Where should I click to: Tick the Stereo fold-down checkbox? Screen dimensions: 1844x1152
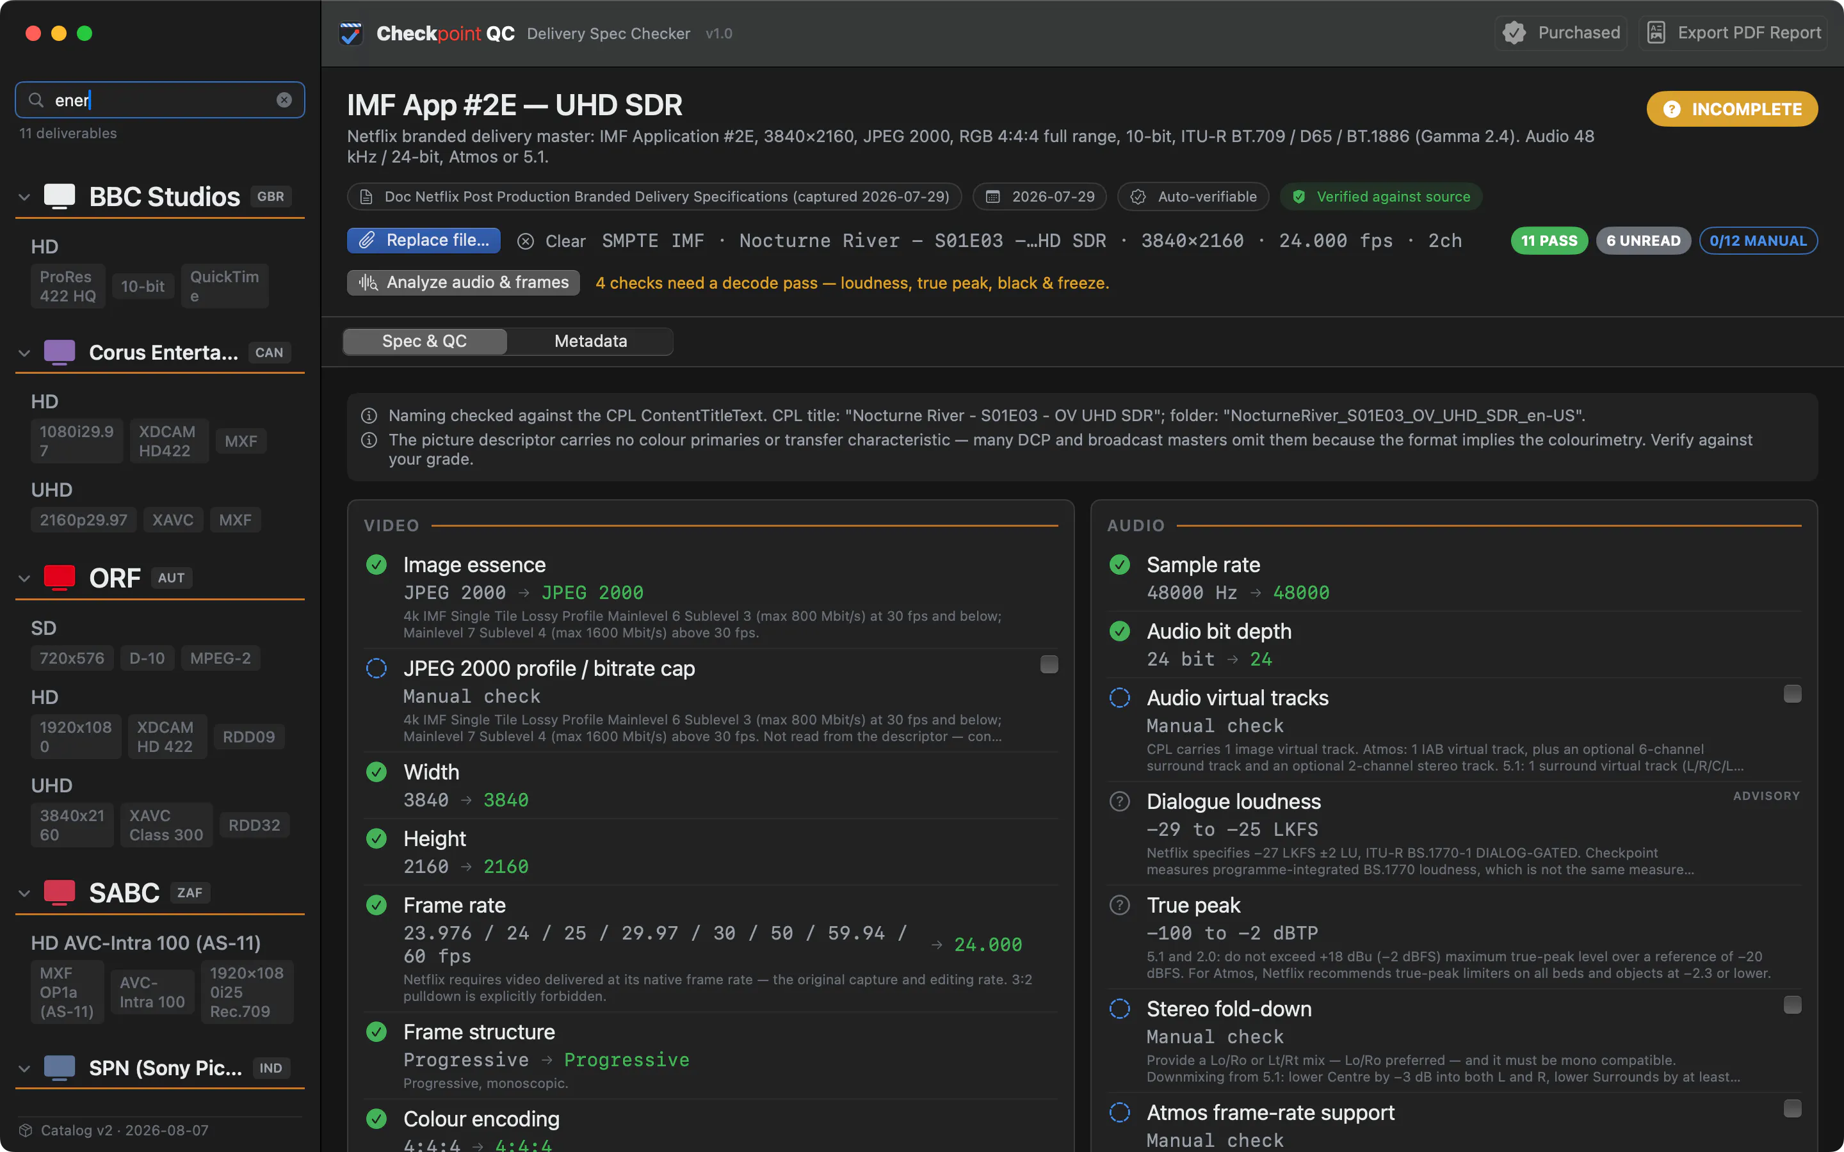click(x=1792, y=1004)
